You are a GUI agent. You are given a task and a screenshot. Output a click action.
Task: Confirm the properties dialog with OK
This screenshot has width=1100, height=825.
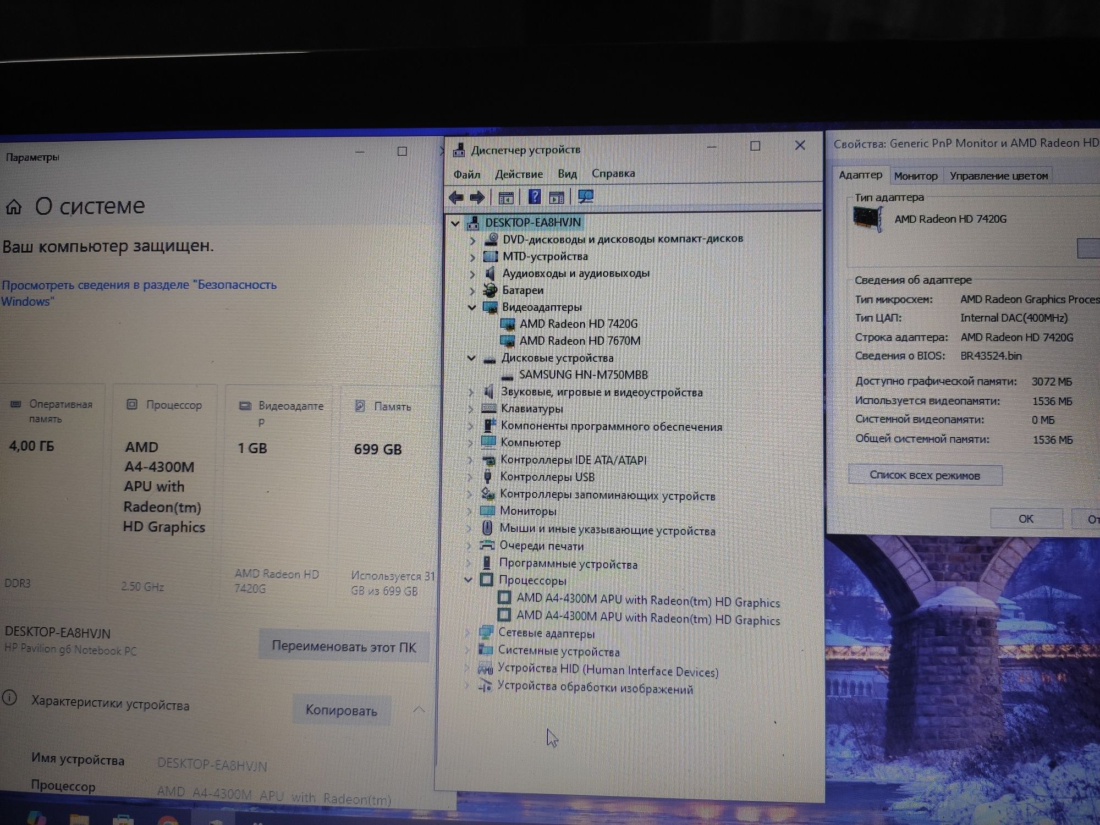1026,519
